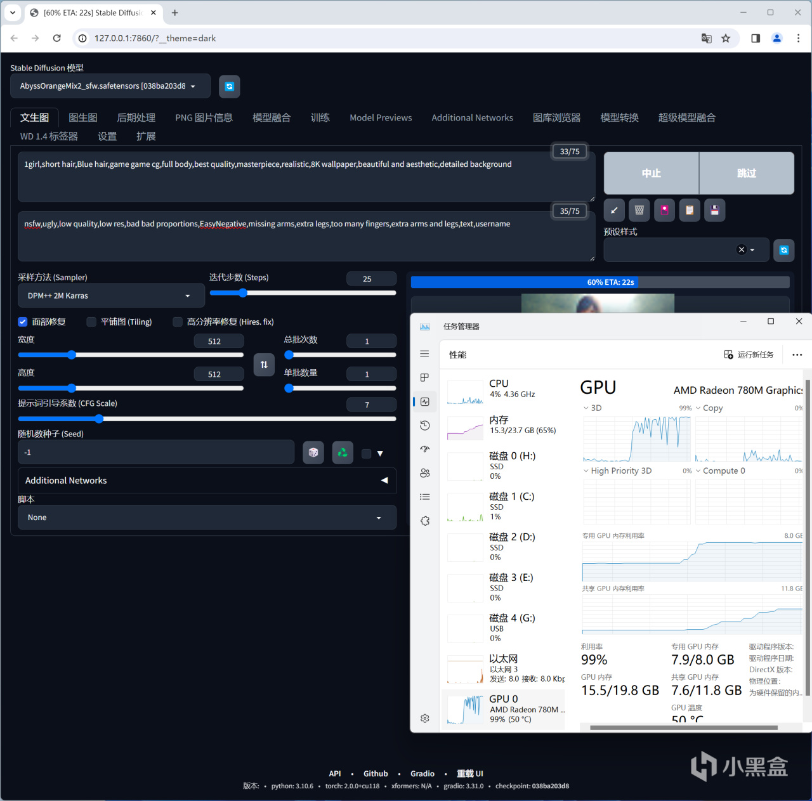This screenshot has height=801, width=812.
Task: Open the browser side panel
Action: pos(756,38)
